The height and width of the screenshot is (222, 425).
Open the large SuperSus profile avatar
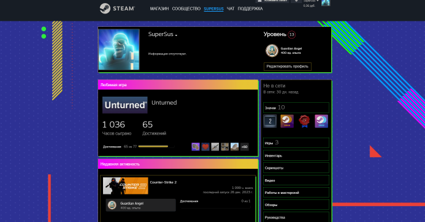tap(119, 50)
